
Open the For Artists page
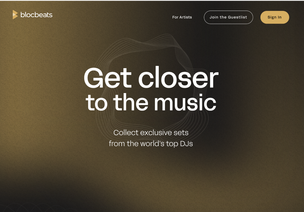[182, 17]
